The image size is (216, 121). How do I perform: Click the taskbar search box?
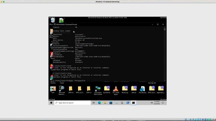coord(73,103)
